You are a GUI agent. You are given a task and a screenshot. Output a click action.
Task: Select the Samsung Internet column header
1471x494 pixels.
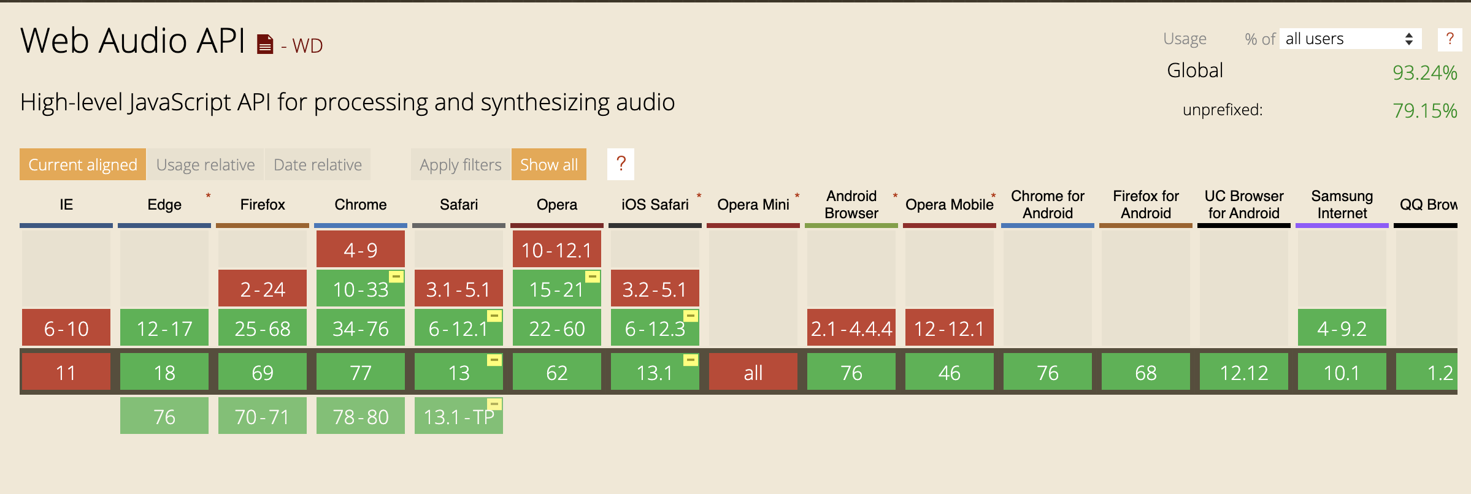point(1342,205)
